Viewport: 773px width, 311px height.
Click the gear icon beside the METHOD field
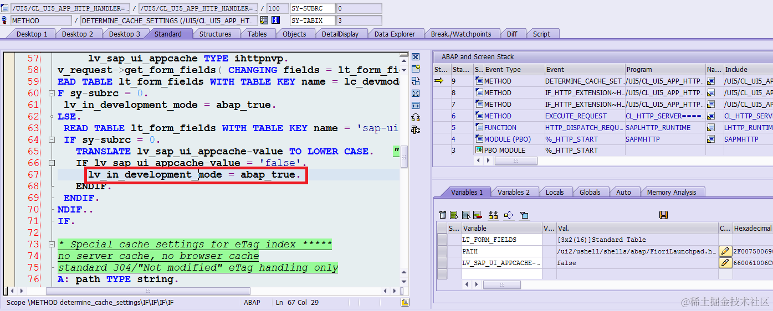[4, 20]
